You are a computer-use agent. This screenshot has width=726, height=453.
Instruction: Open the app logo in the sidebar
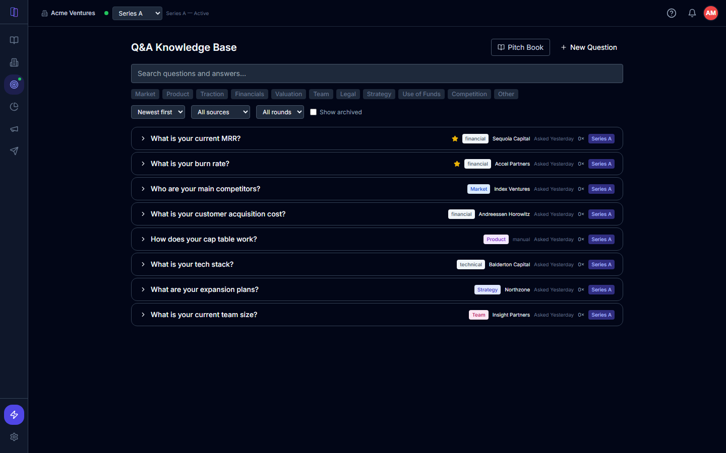click(14, 13)
